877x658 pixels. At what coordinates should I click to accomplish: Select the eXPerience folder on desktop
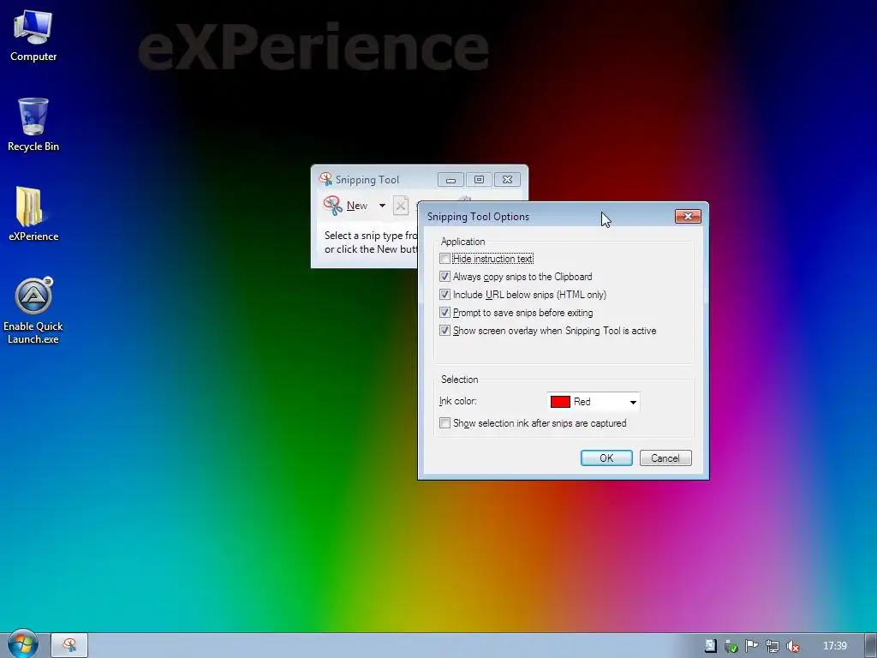33,214
